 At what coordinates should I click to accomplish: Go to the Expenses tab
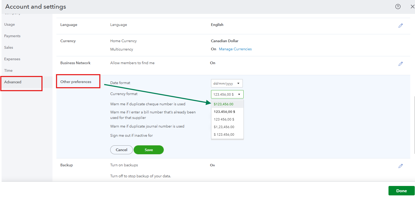click(12, 59)
